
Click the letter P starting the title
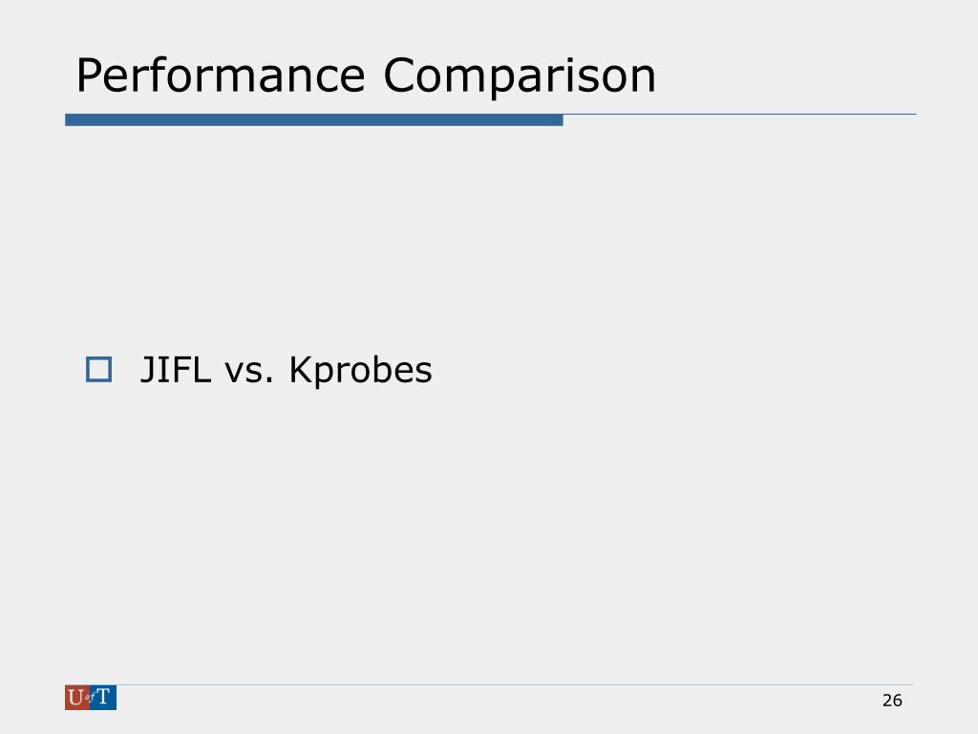[x=88, y=76]
